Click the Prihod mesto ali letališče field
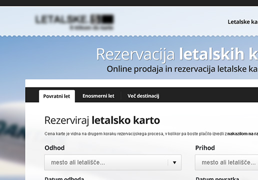258x180 pixels. coord(226,162)
